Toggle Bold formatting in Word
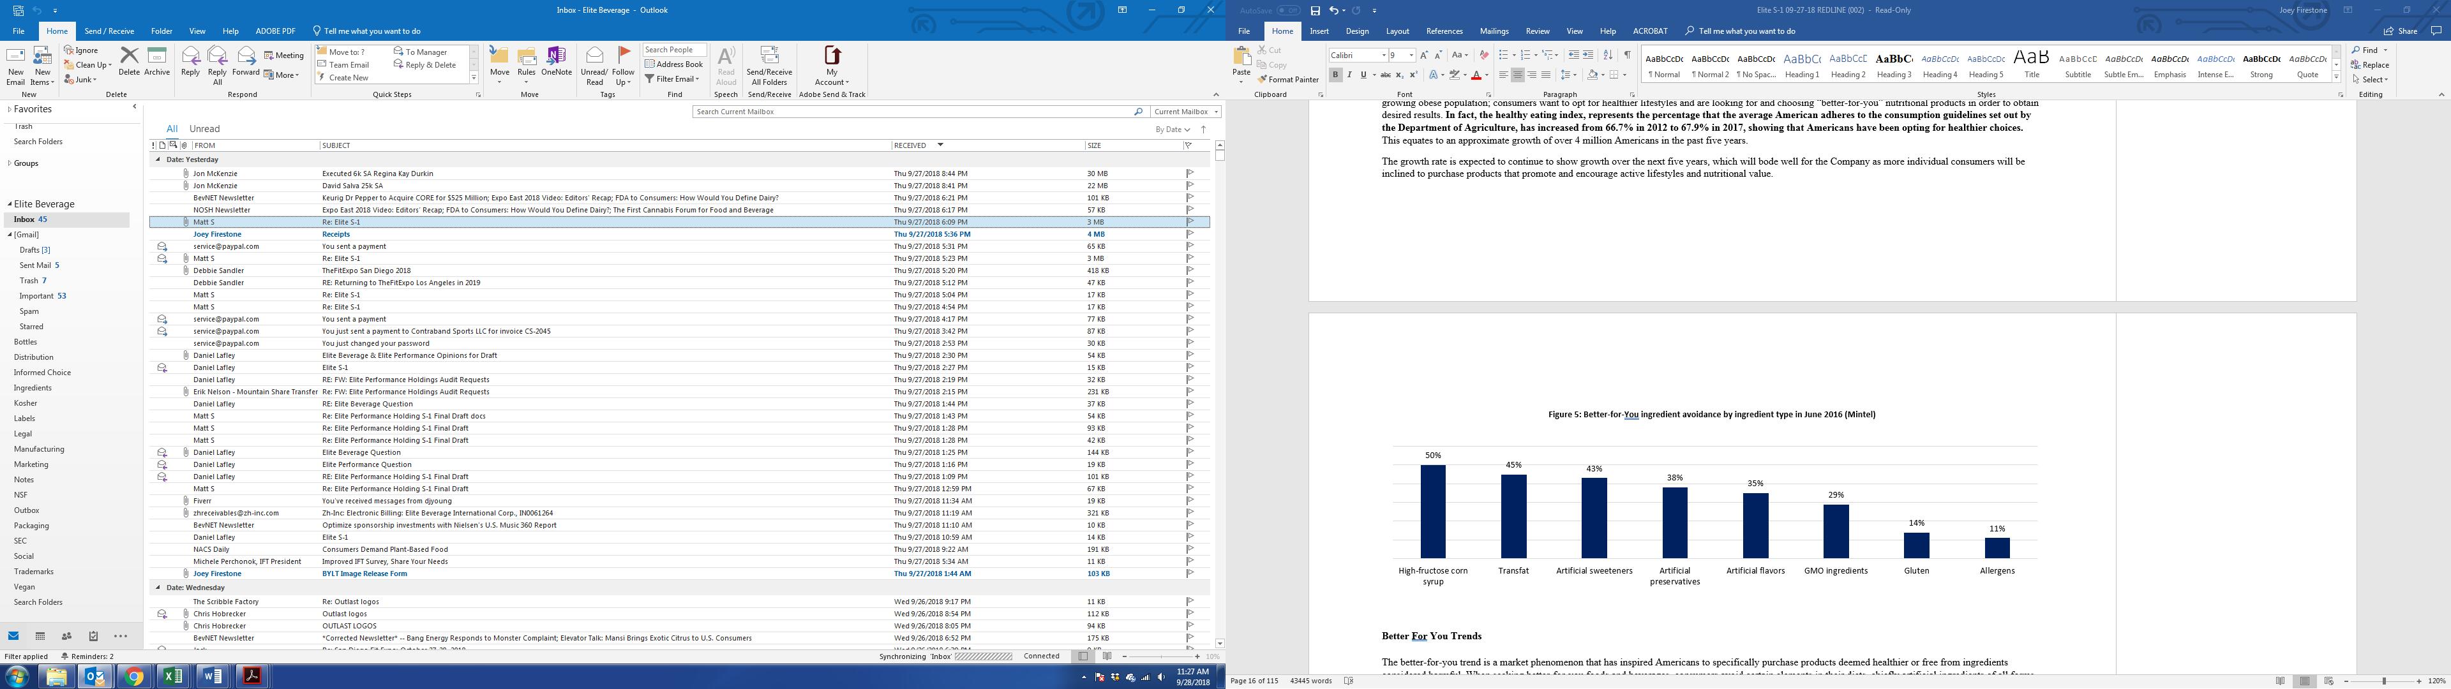This screenshot has width=2451, height=689. (x=1335, y=75)
